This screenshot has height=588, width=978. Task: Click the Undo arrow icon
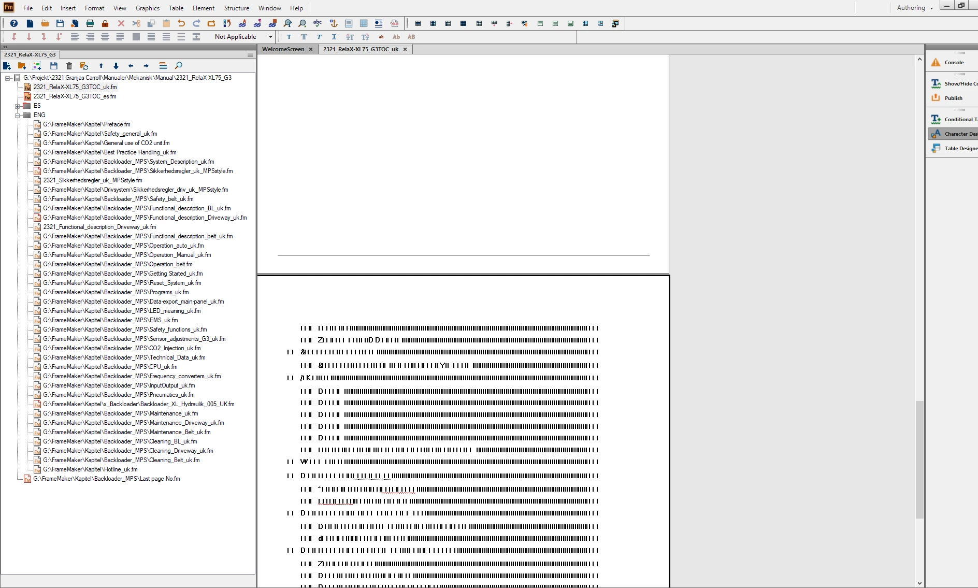click(181, 23)
